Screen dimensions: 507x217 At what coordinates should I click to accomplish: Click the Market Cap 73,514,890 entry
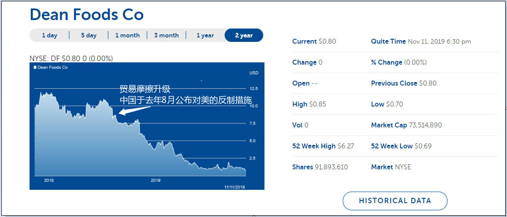coord(406,125)
